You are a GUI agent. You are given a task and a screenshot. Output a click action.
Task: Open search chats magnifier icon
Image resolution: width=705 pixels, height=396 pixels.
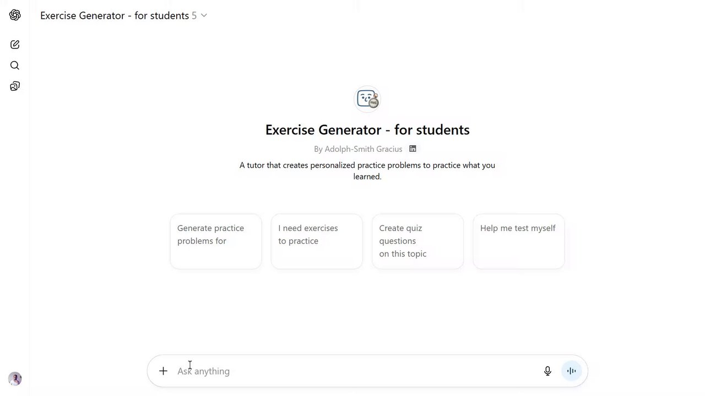pyautogui.click(x=15, y=65)
